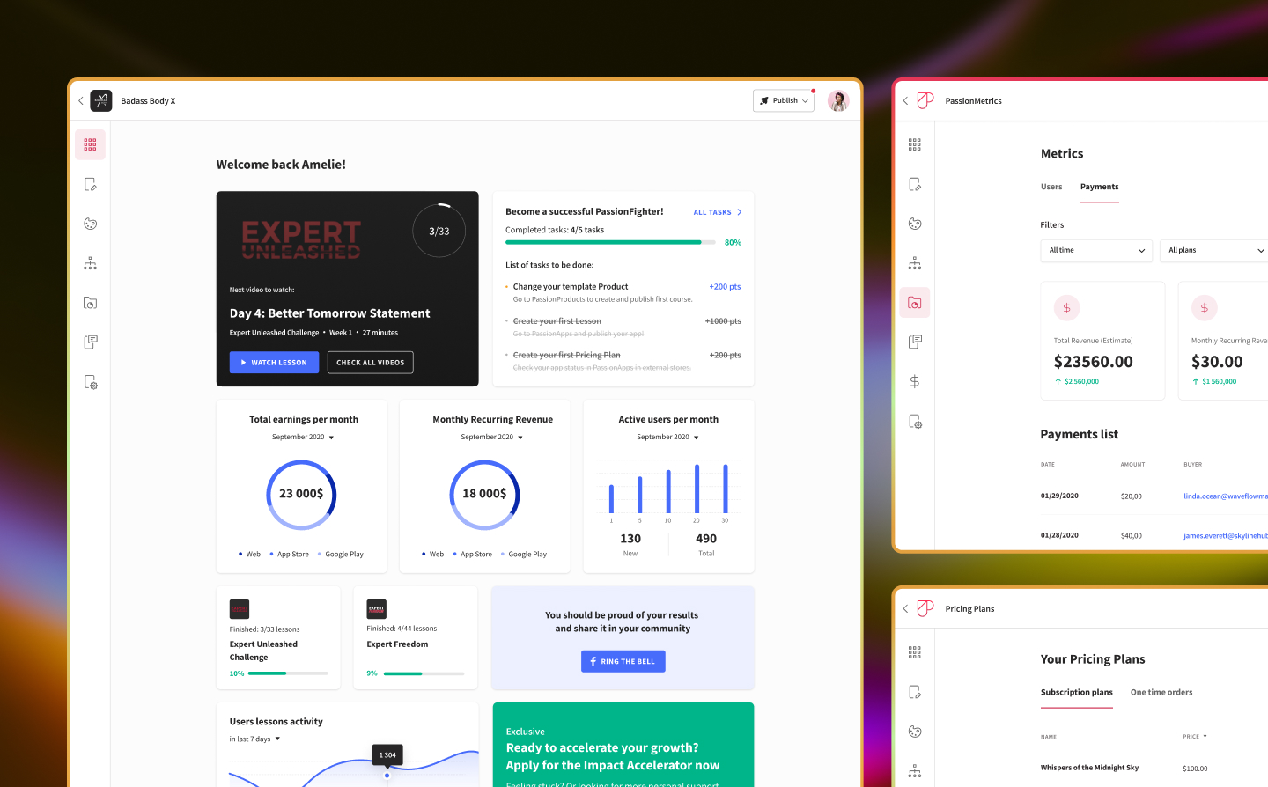The width and height of the screenshot is (1268, 787).
Task: Expand the 'in last 7 days' activity dropdown
Action: point(254,739)
